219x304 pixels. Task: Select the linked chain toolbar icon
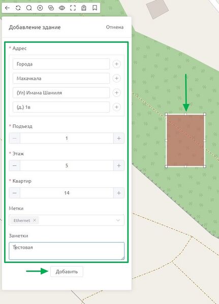[x=51, y=8]
